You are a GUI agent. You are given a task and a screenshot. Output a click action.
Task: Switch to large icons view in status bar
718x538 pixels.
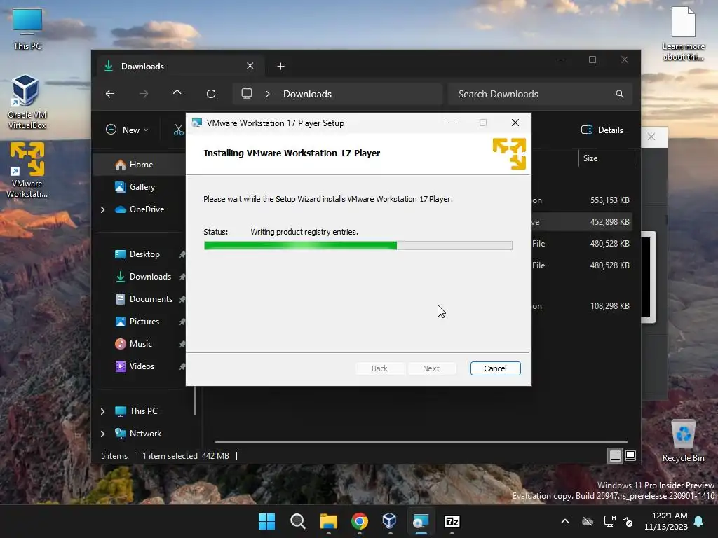click(x=630, y=455)
